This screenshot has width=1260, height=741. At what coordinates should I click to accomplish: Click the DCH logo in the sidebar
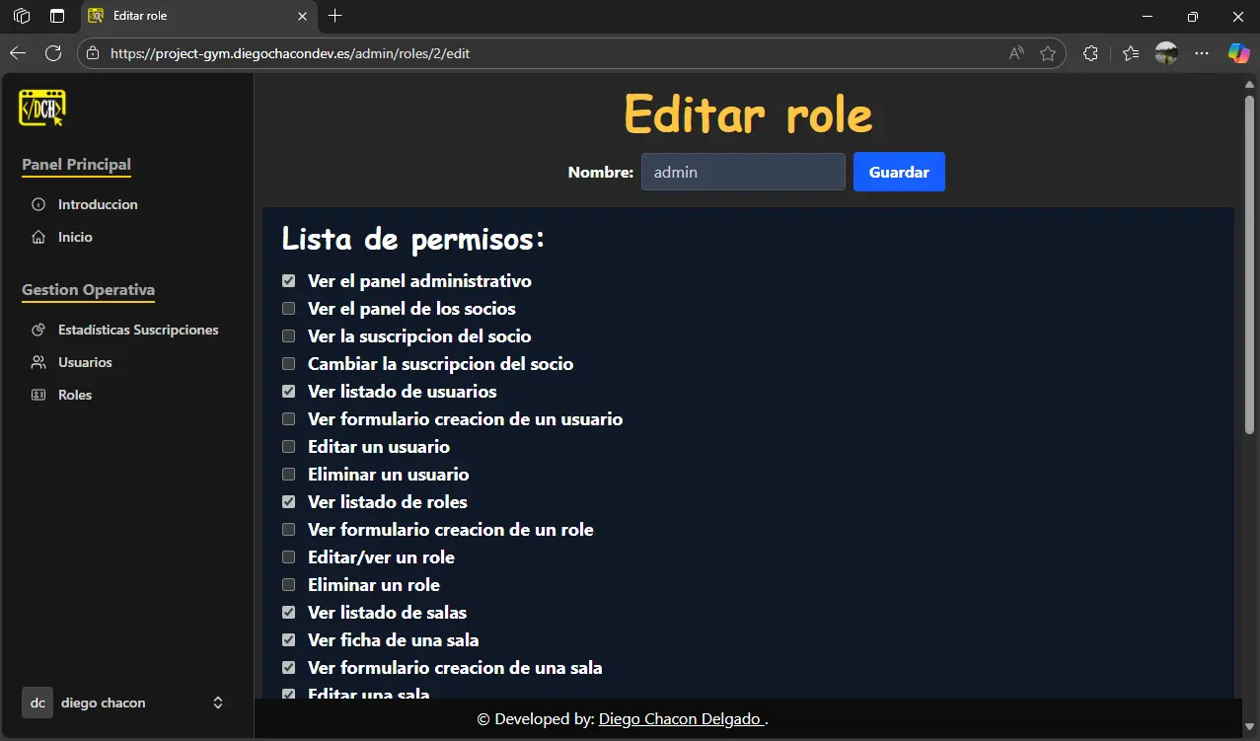click(x=42, y=107)
